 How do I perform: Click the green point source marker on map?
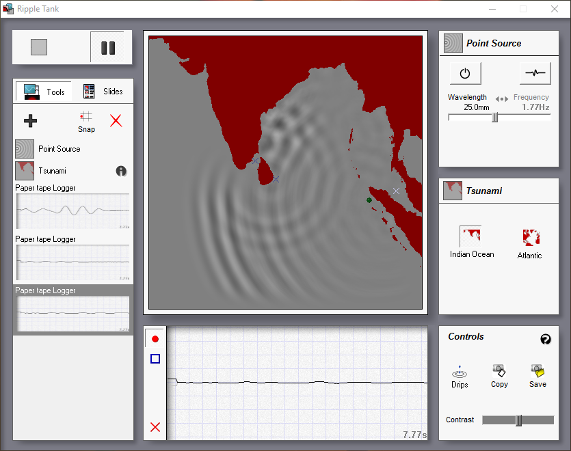(x=369, y=200)
